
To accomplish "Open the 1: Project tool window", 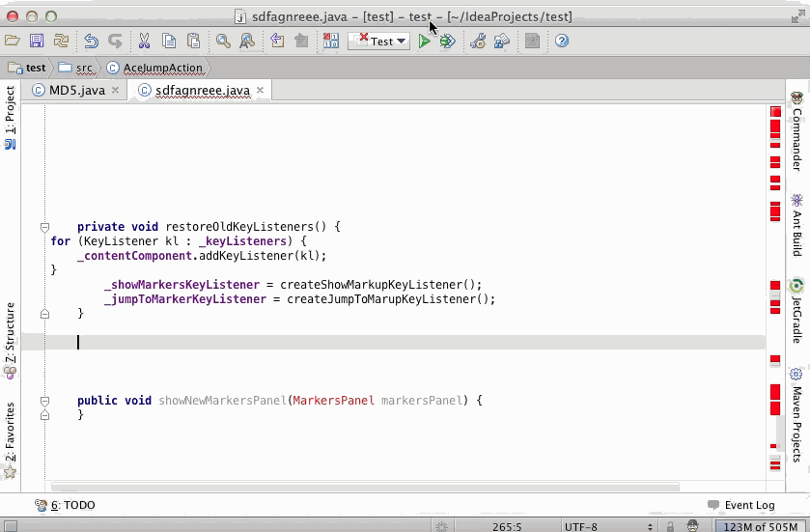I will [11, 117].
